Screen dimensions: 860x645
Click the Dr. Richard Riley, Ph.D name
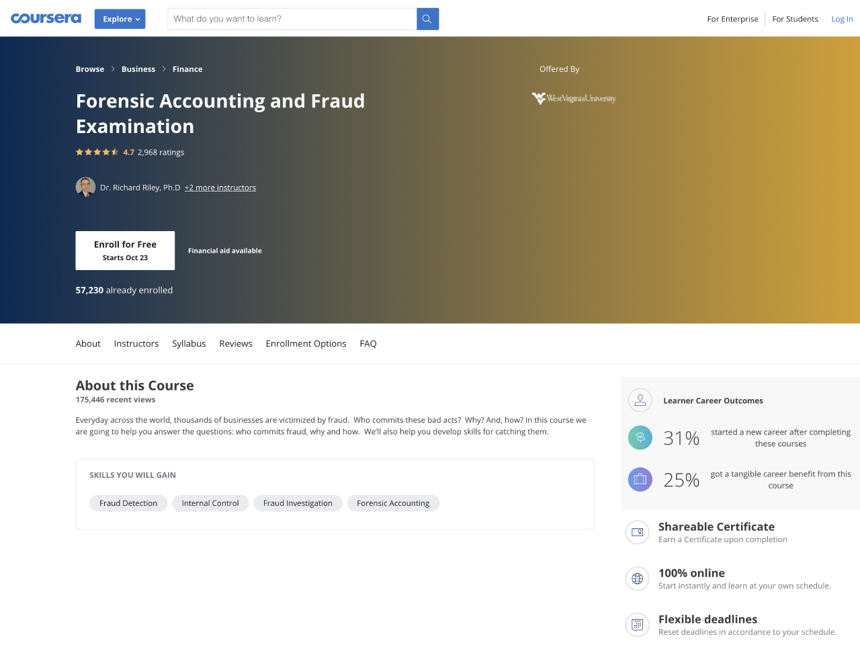click(x=140, y=187)
